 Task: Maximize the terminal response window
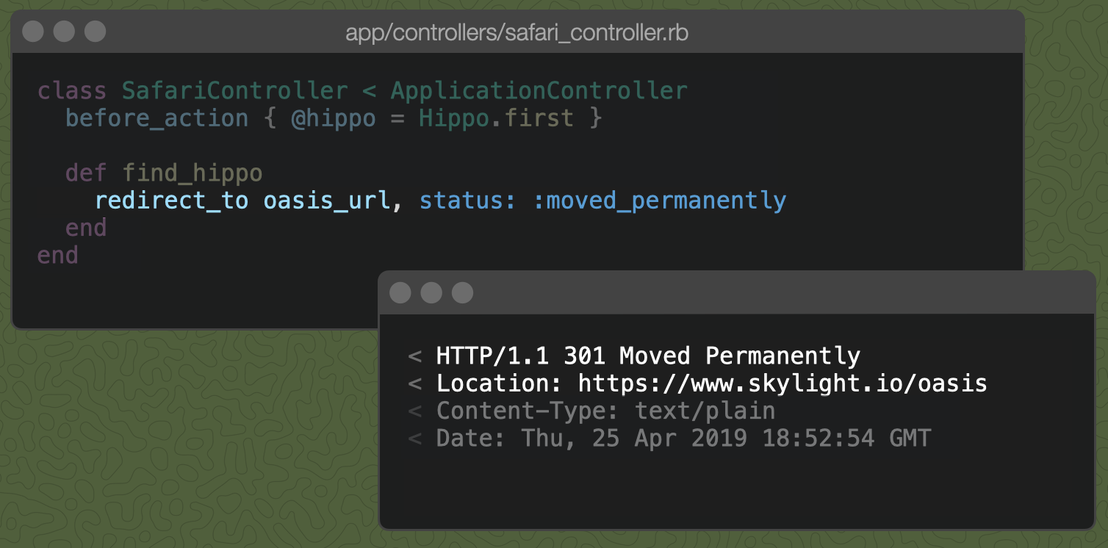(463, 292)
